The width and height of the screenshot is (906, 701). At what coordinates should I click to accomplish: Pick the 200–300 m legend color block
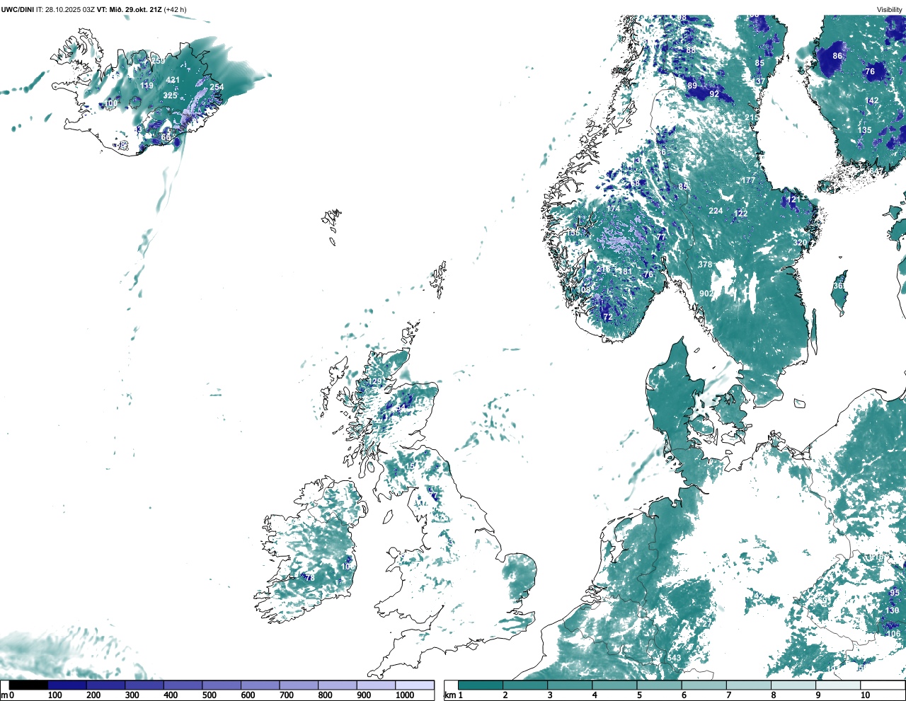click(x=105, y=685)
